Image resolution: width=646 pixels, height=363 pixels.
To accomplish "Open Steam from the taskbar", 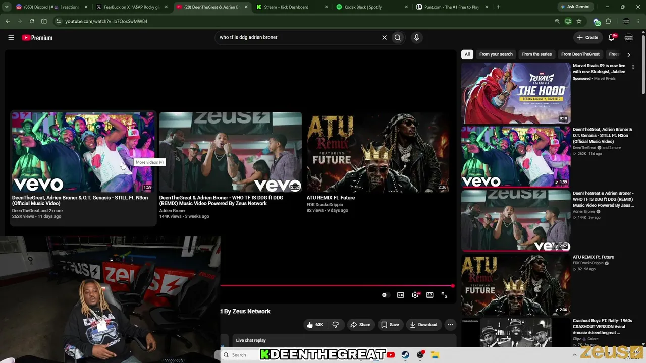I will [405, 355].
